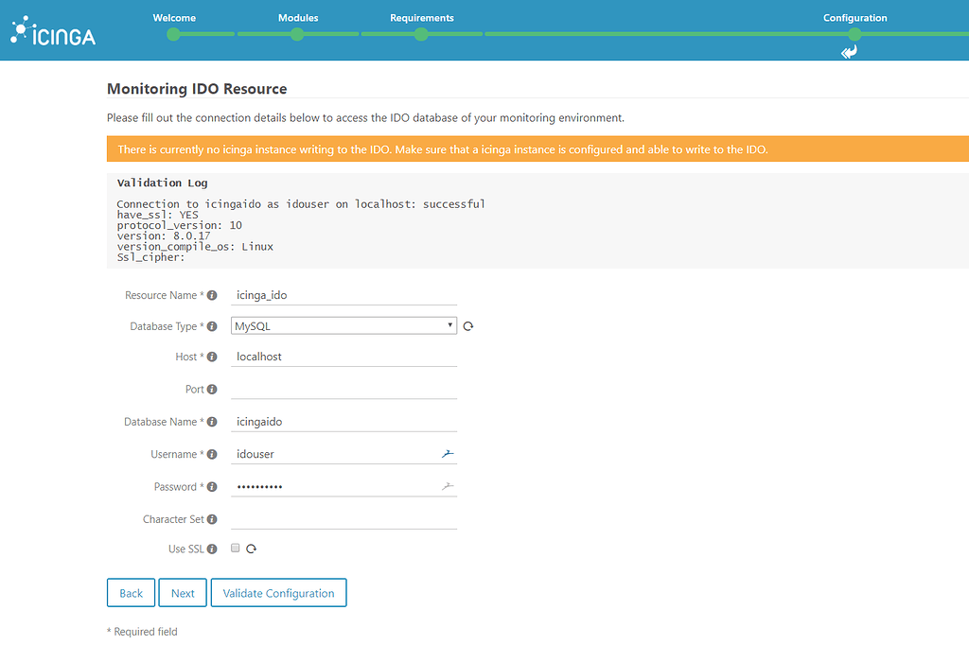Go to the Modules wizard step
969x645 pixels.
(298, 17)
